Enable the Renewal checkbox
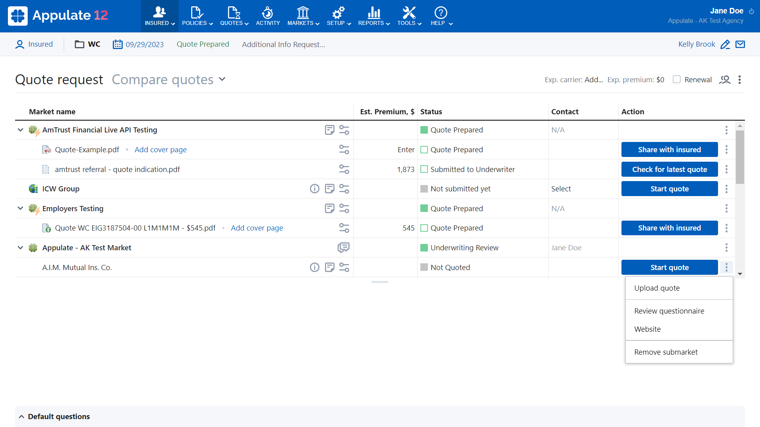The image size is (760, 427). pos(677,79)
